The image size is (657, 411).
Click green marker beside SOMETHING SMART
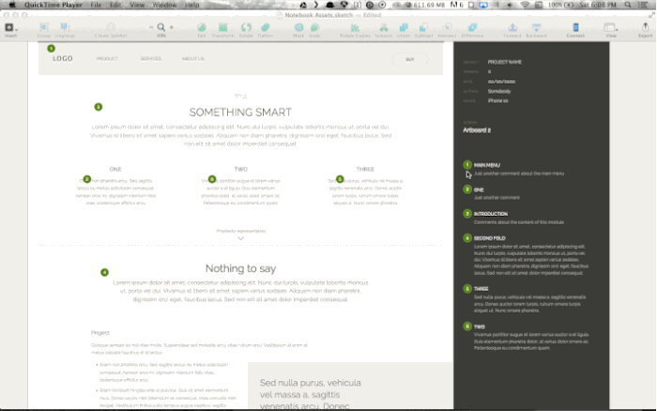[x=98, y=107]
